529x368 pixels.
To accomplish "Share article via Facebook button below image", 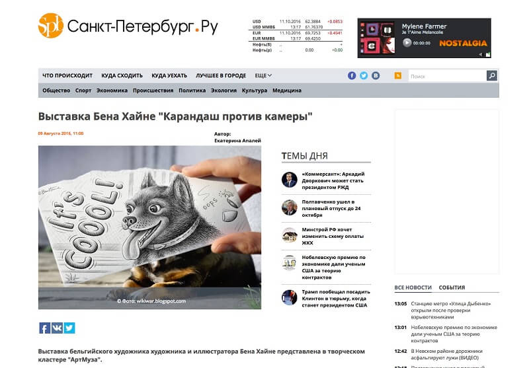I will tap(44, 328).
